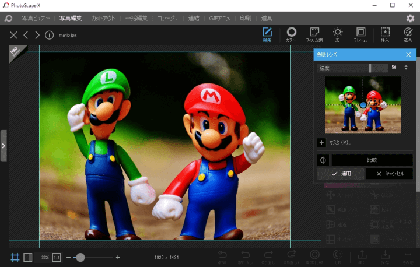Click the mario.jpg file name
Image resolution: width=420 pixels, height=267 pixels.
pos(68,35)
